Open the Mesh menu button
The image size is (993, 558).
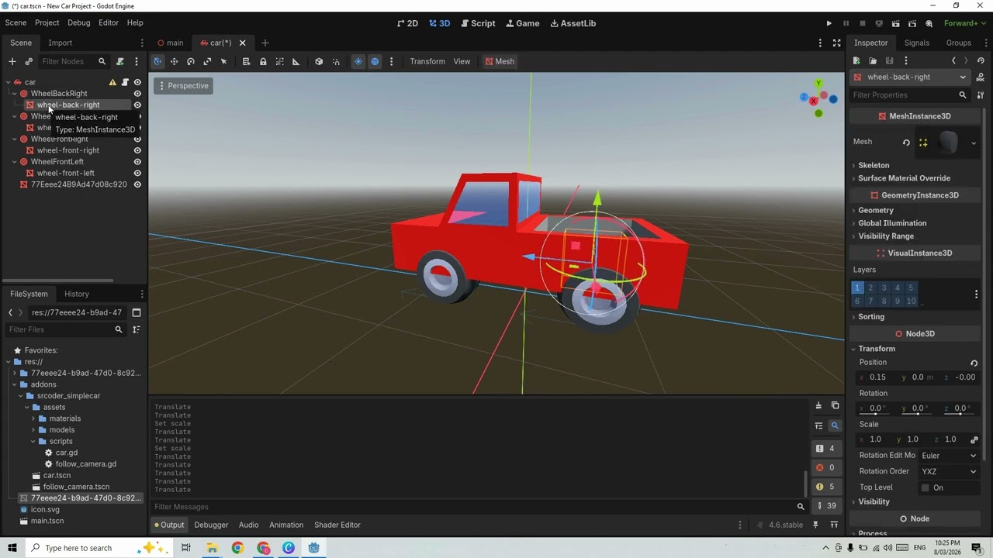499,61
